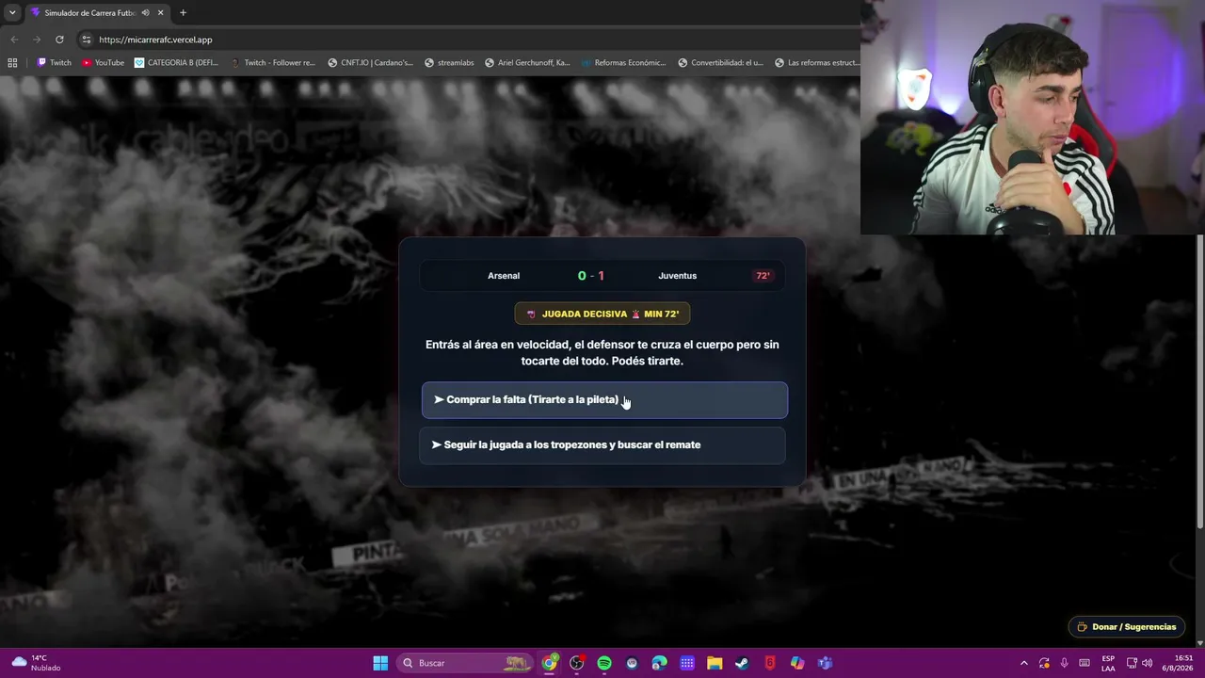Click the browser forward arrow
Screen dimensions: 1205x678
coord(37,40)
